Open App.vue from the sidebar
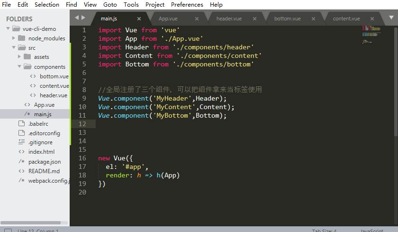This screenshot has width=398, height=232. click(x=44, y=105)
